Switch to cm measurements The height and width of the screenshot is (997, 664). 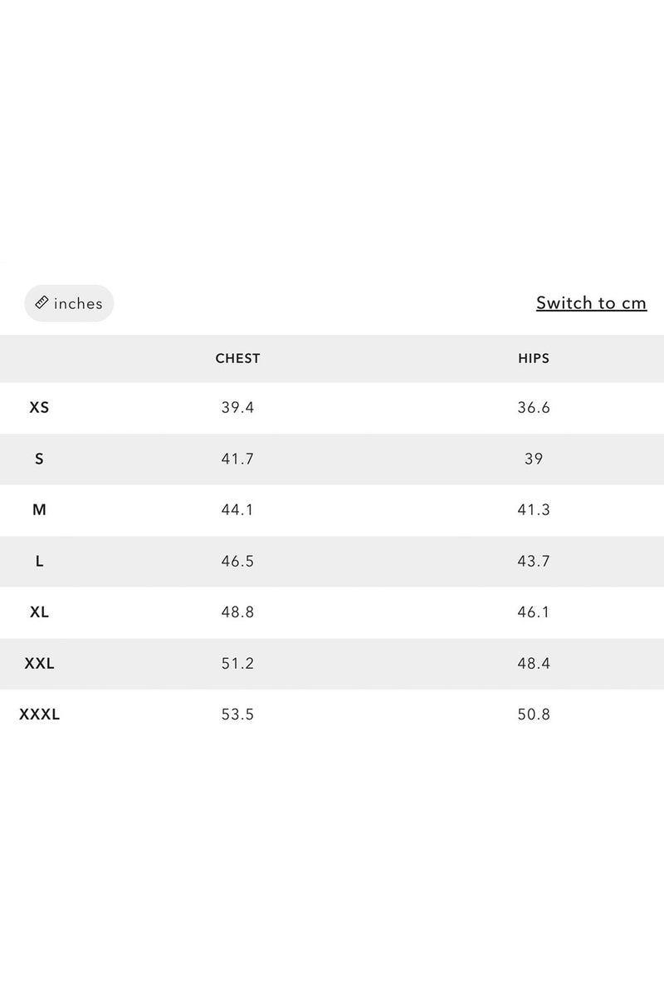[591, 303]
